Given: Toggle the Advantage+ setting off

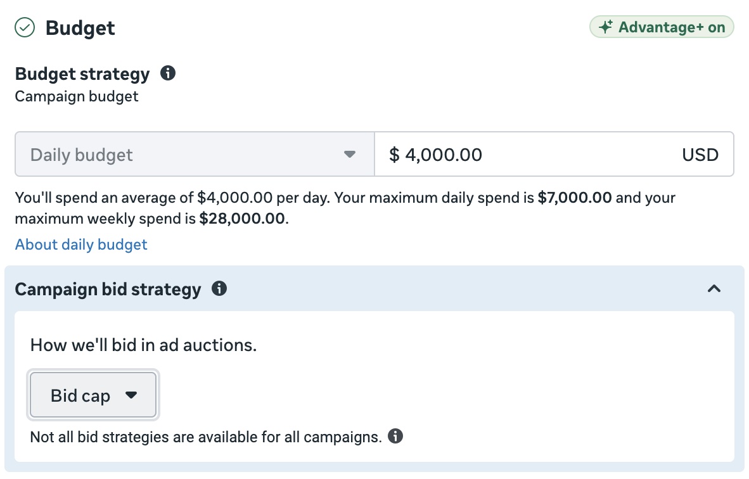Looking at the screenshot, I should point(662,27).
